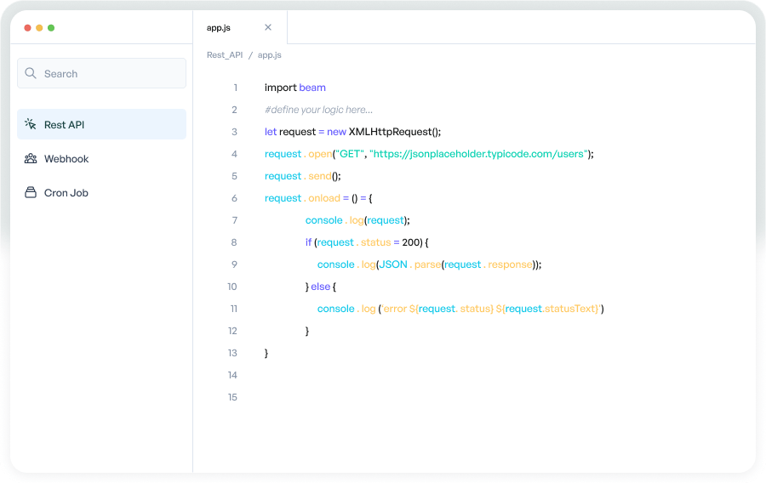Click app.js in the breadcrumb path
The image size is (766, 483).
click(270, 55)
